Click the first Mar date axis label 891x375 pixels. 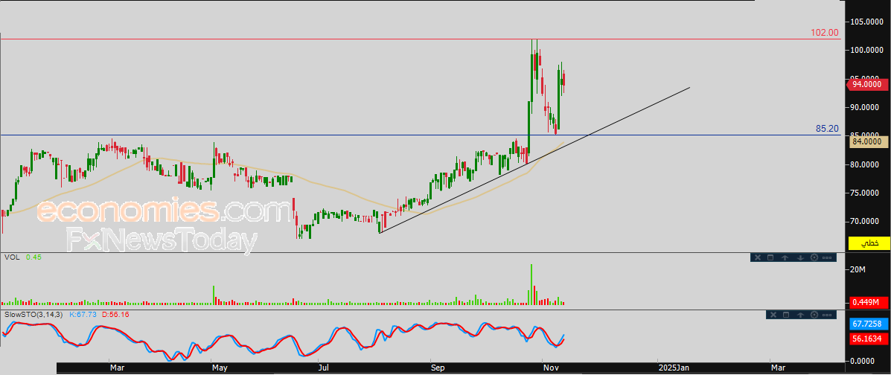coord(117,368)
